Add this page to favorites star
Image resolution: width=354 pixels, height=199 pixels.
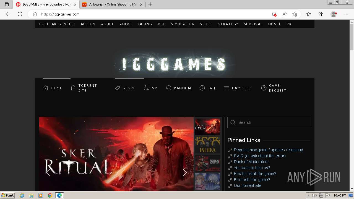click(x=295, y=14)
